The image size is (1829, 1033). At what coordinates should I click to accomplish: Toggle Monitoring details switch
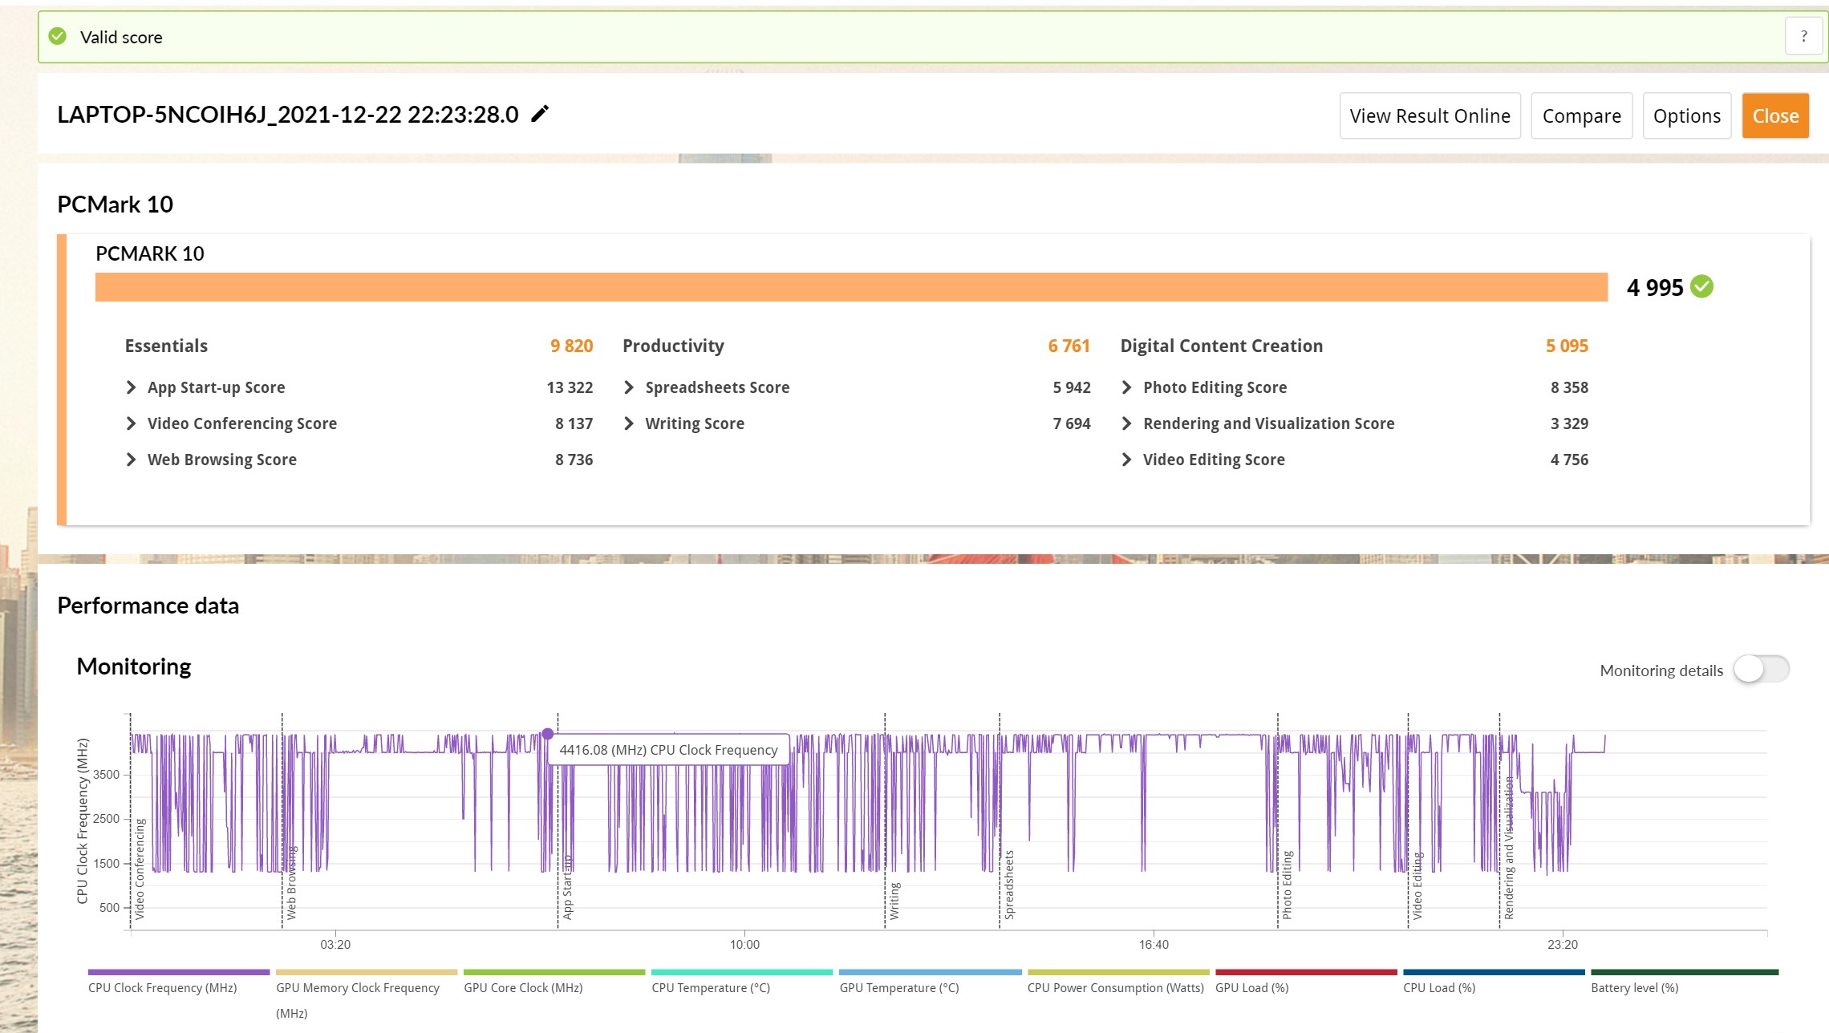1761,669
